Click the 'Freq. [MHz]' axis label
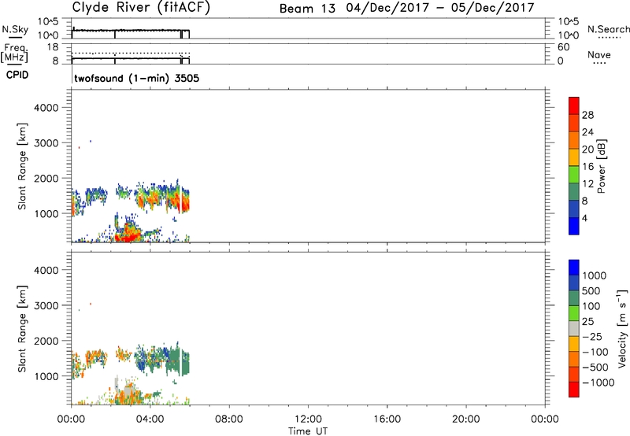Image resolution: width=630 pixels, height=436 pixels. click(x=14, y=53)
